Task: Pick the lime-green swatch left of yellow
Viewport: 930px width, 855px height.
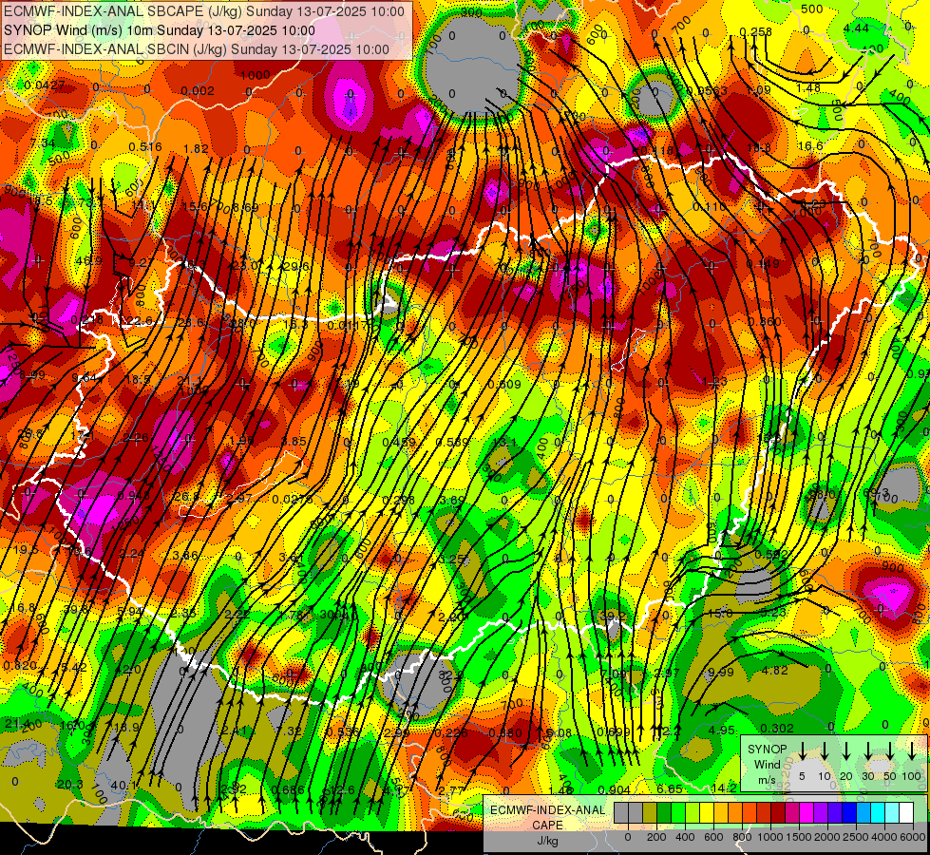Action: [693, 812]
